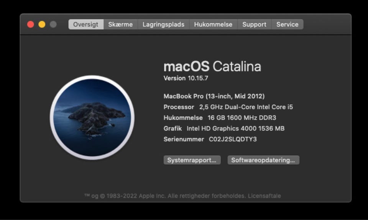Open the Lagringsplads tab
The width and height of the screenshot is (368, 220).
coord(163,24)
